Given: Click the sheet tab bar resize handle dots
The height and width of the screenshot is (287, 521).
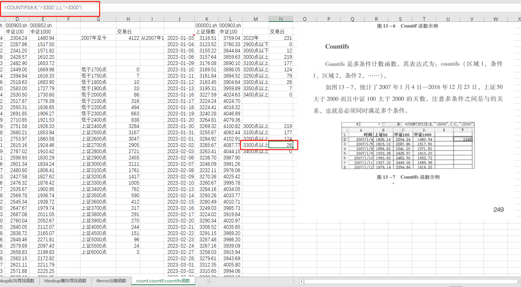Looking at the screenshot, I should click(x=293, y=281).
